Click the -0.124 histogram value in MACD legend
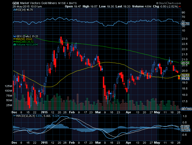The height and width of the screenshot is (145, 192). tap(55, 116)
